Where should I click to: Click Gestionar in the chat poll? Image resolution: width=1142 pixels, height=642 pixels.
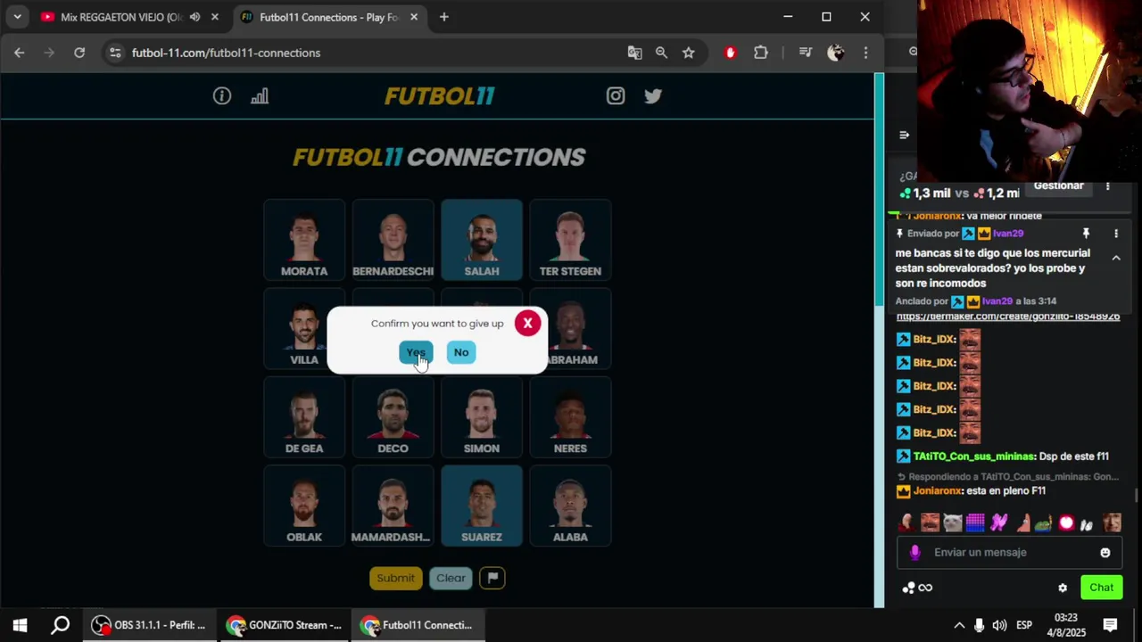point(1058,185)
